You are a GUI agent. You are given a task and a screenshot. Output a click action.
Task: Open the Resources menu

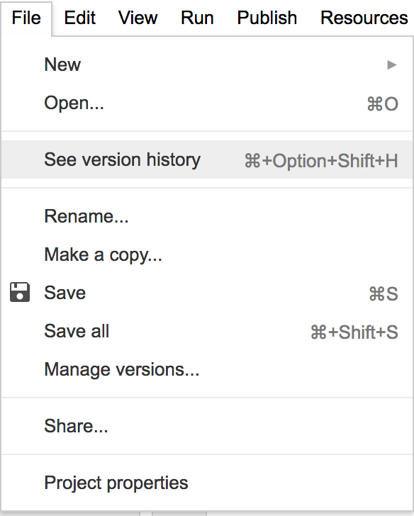click(364, 18)
